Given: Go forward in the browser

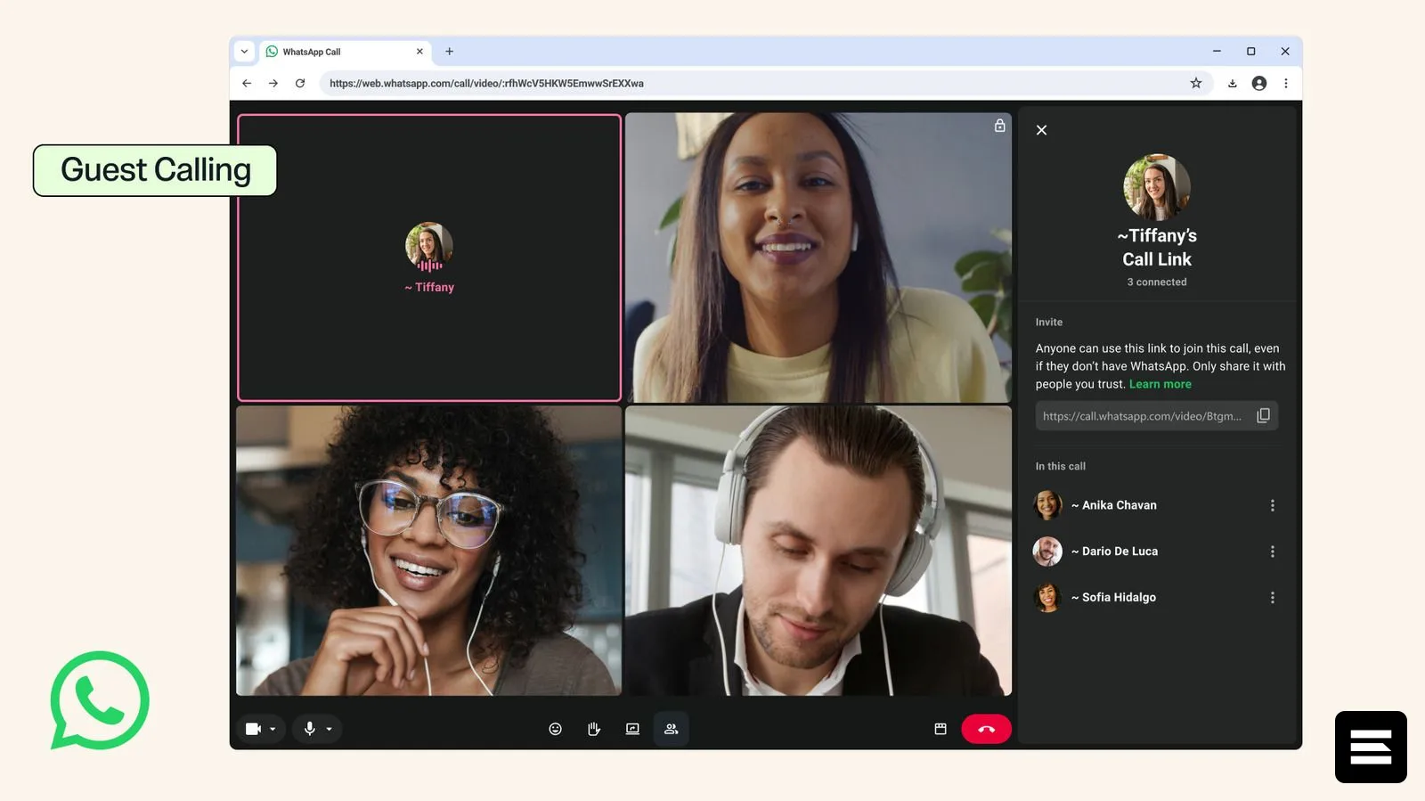Looking at the screenshot, I should tap(273, 83).
